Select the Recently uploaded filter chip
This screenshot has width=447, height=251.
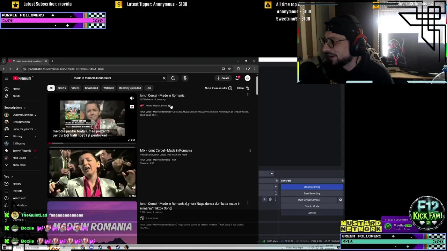tap(130, 88)
